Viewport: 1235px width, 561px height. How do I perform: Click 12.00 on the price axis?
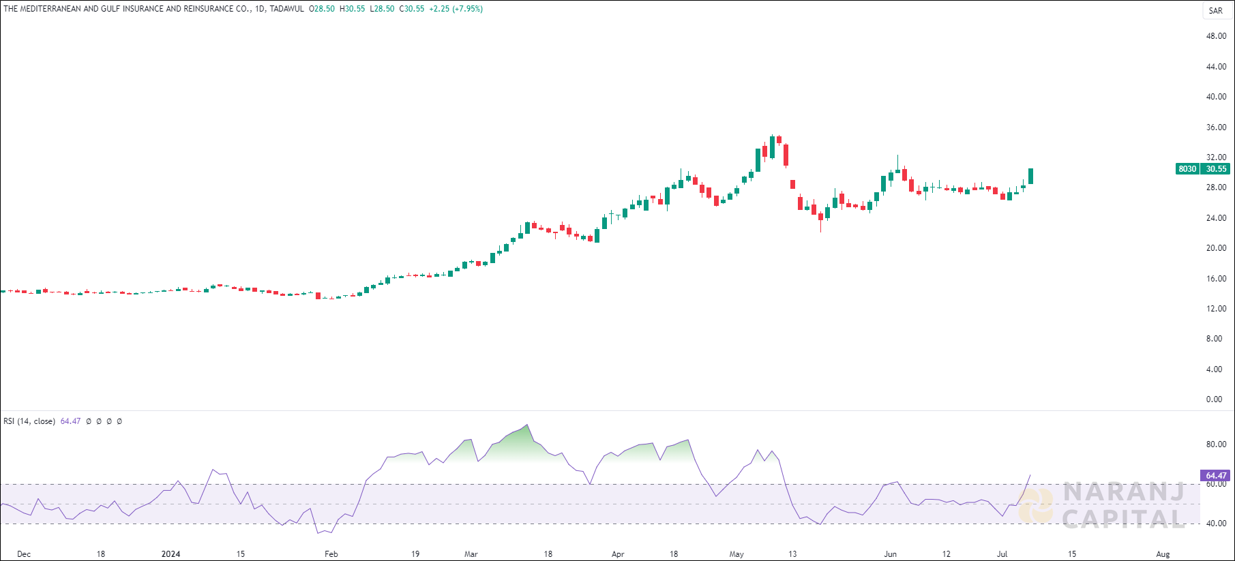(1216, 309)
